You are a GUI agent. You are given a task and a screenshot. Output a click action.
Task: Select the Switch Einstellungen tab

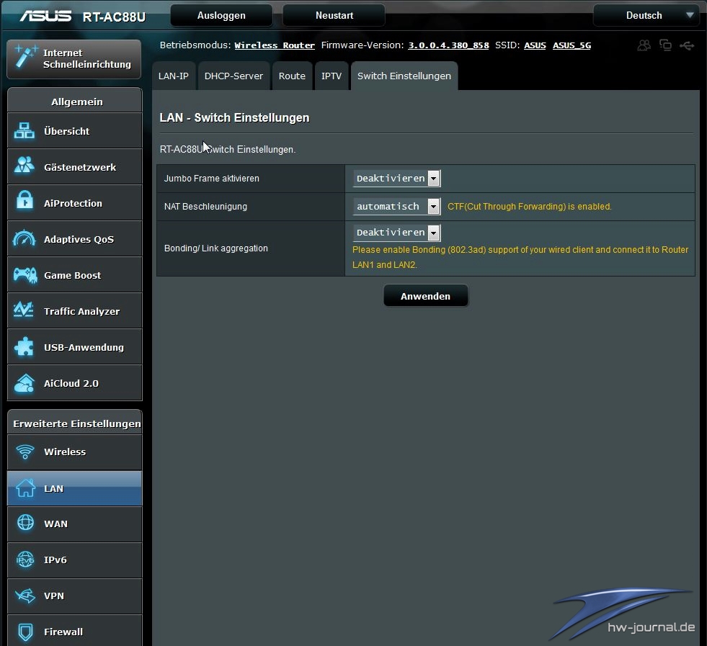(404, 76)
